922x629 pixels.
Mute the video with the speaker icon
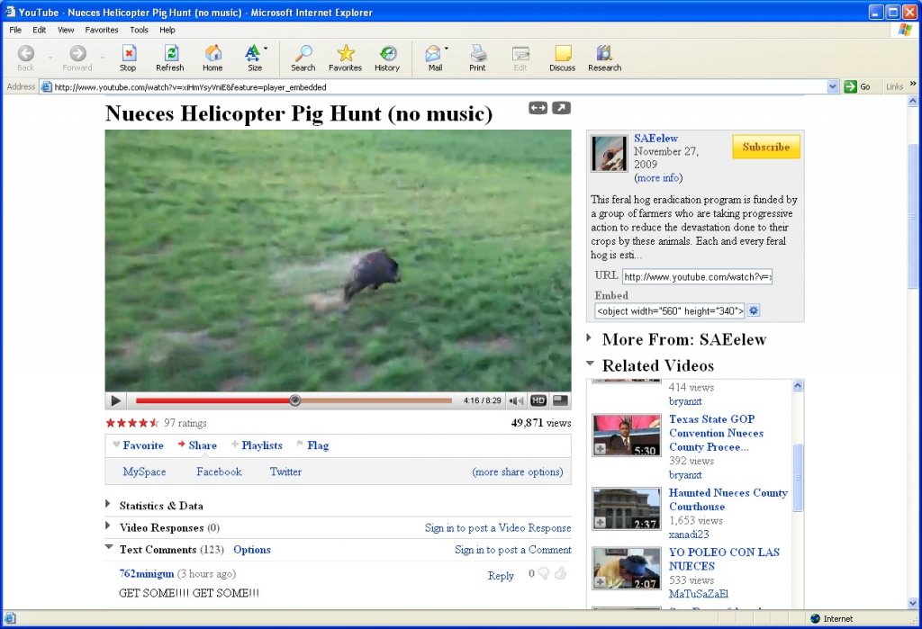516,400
